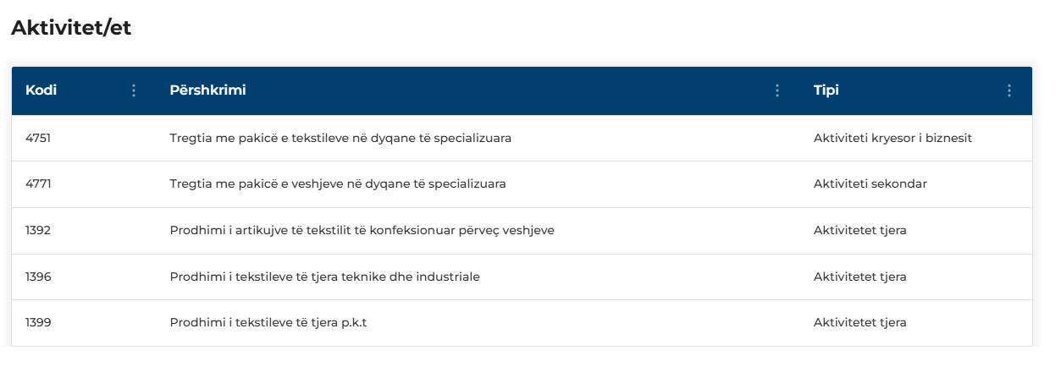Screen dimensions: 1061x378
Task: Sort by the Tipi column header
Action: click(826, 90)
